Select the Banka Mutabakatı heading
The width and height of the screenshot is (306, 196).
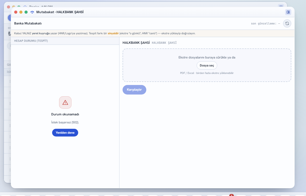tap(28, 23)
